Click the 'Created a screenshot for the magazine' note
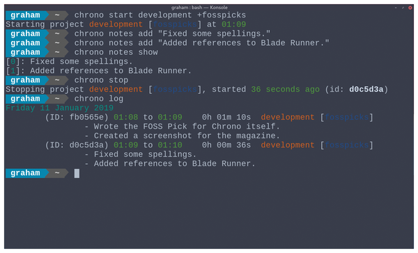418x253 pixels. pos(187,136)
